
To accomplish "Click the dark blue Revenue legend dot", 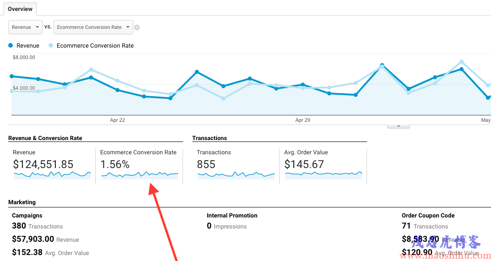I will pos(11,45).
